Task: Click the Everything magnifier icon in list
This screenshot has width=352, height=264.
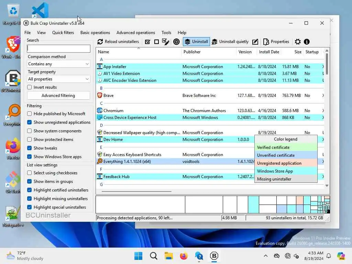Action: [x=100, y=162]
